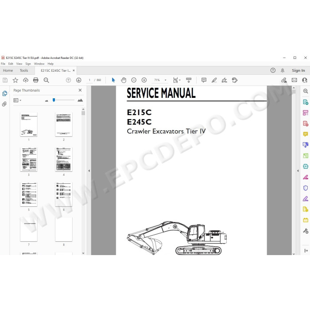Click the scrolling mode toolbar icon
Image resolution: width=310 pixels, height=310 pixels.
(189, 80)
